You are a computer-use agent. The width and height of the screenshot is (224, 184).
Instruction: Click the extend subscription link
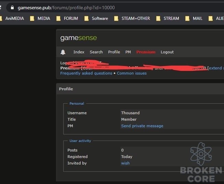coord(216,68)
